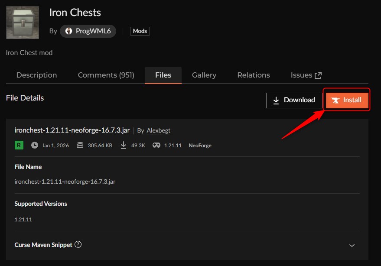Screen dimensions: 381x266
Task: Open the Relations tab
Action: [253, 75]
